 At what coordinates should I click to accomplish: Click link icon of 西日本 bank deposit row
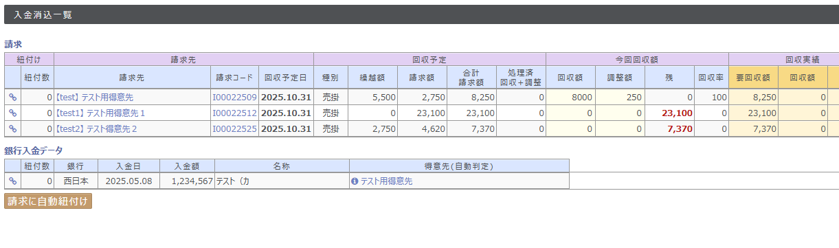coord(12,181)
